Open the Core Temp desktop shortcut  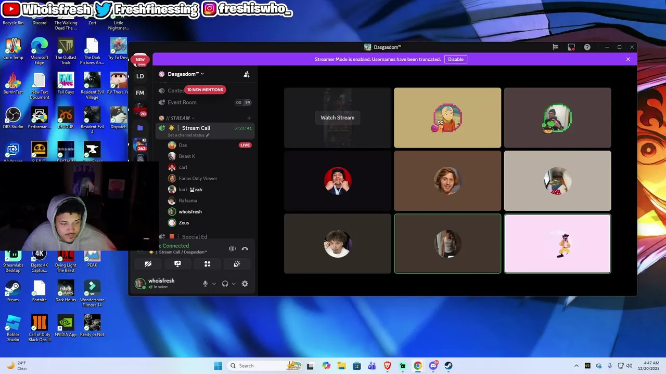tap(13, 49)
